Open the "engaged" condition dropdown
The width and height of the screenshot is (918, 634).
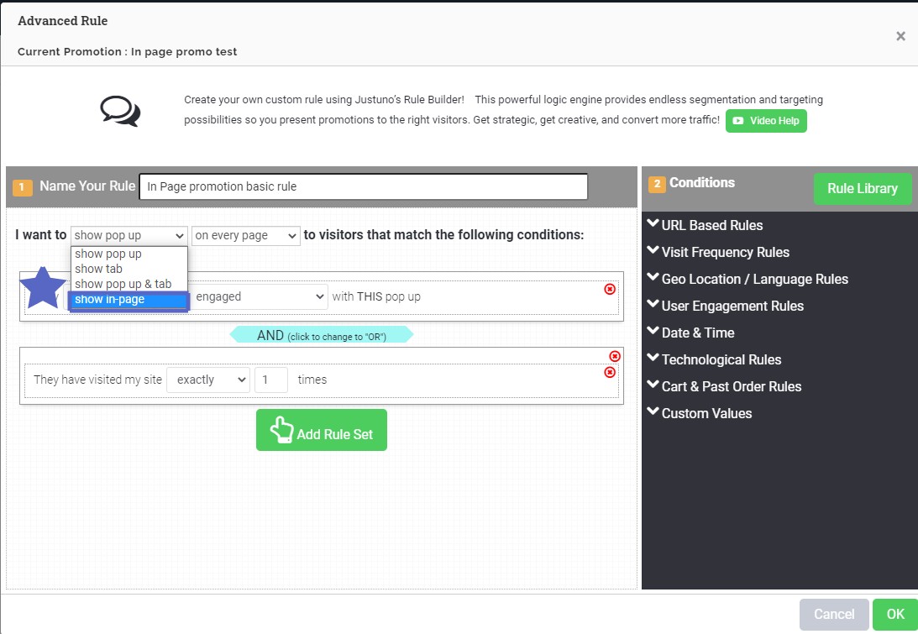(x=260, y=296)
